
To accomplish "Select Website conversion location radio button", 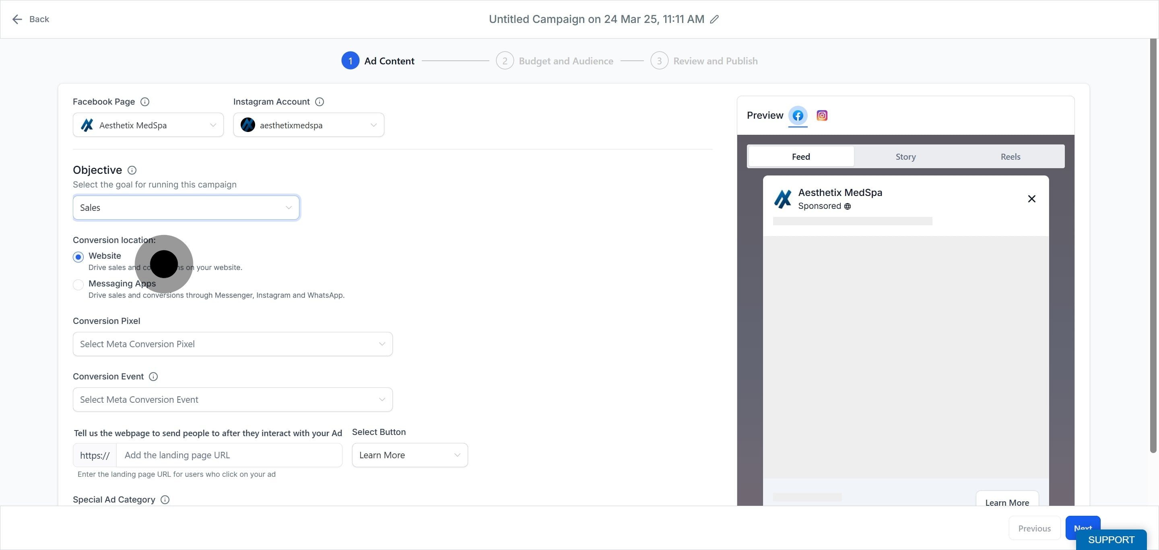I will tap(78, 257).
